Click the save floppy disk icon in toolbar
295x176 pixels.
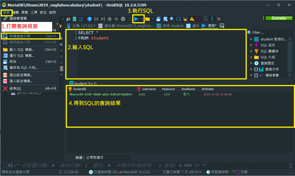(x=158, y=19)
